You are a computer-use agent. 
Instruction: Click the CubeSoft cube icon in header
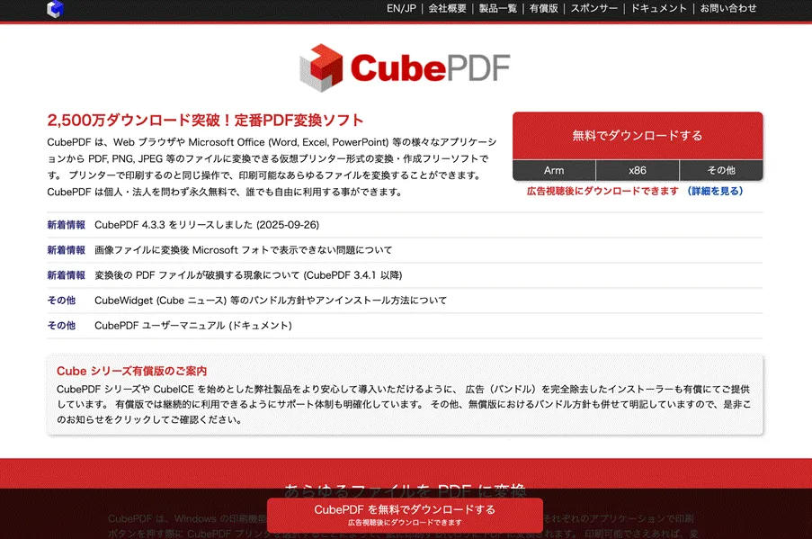pyautogui.click(x=56, y=9)
